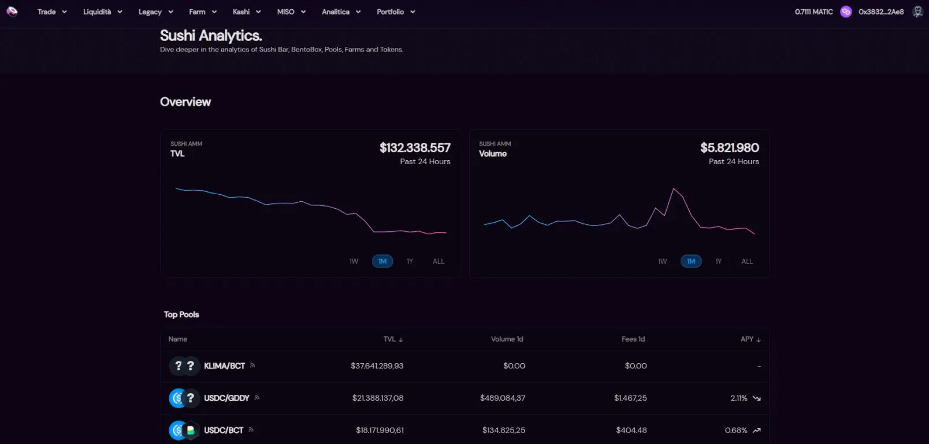Image resolution: width=929 pixels, height=444 pixels.
Task: Click the APY value 0.68%
Action: (736, 430)
